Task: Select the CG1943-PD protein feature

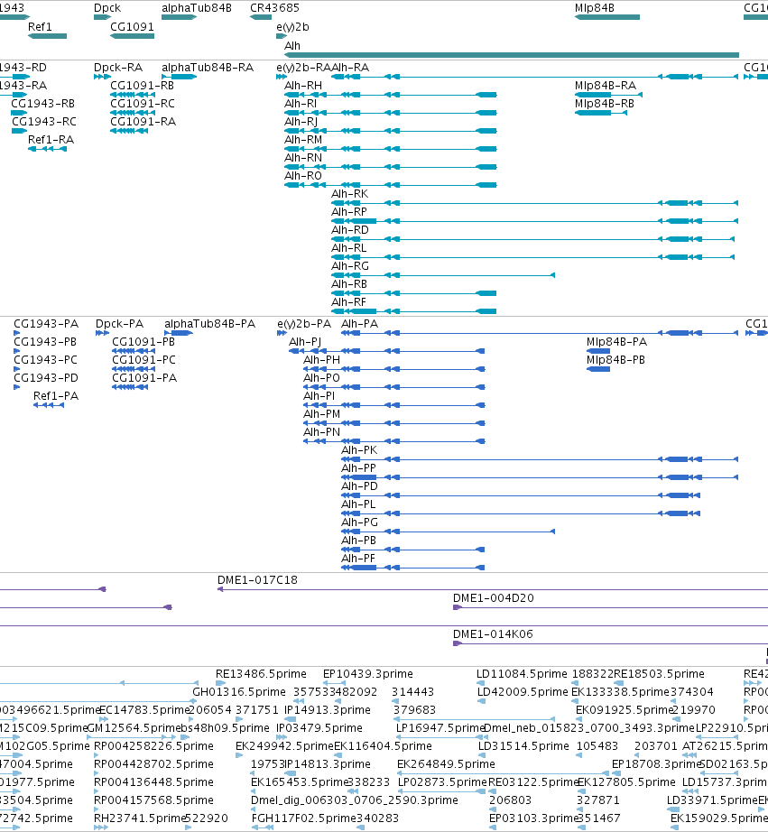Action: pos(16,387)
